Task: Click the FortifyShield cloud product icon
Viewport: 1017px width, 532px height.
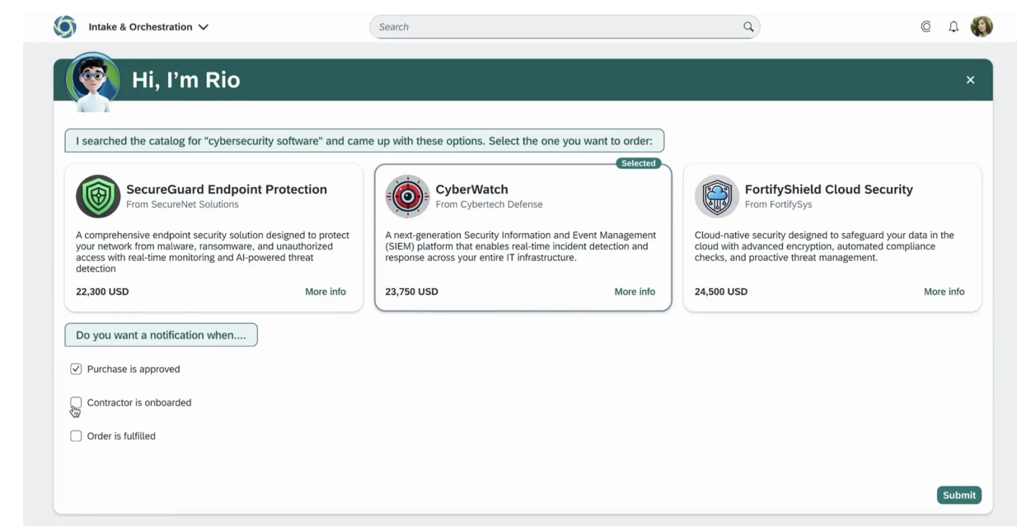Action: pos(716,196)
